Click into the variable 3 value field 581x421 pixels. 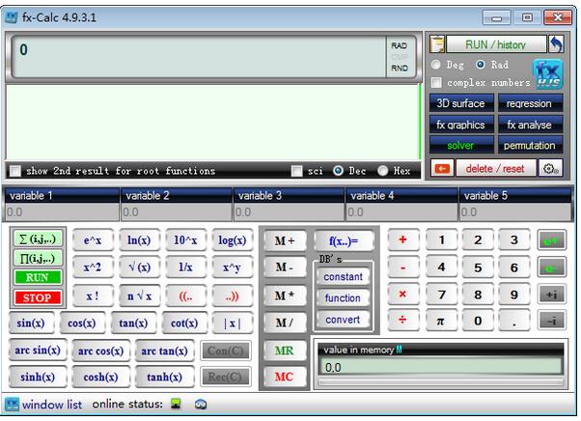(x=289, y=212)
